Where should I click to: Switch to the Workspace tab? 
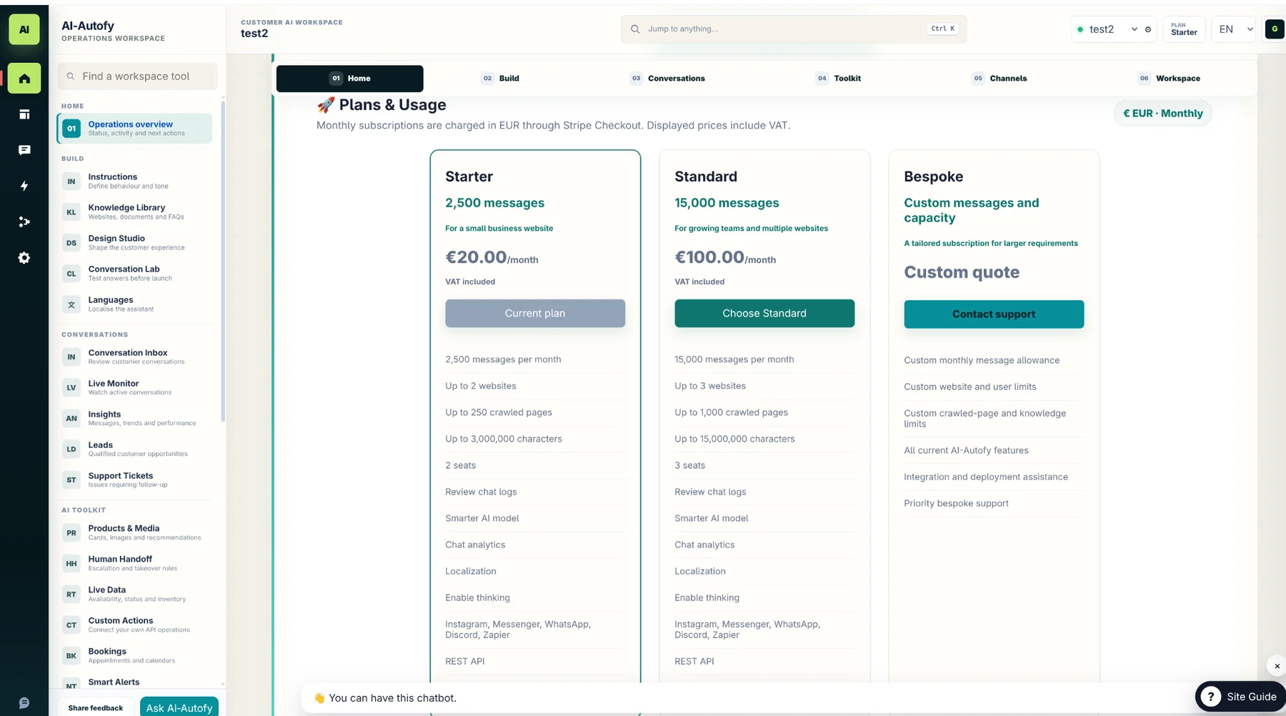pos(1169,79)
